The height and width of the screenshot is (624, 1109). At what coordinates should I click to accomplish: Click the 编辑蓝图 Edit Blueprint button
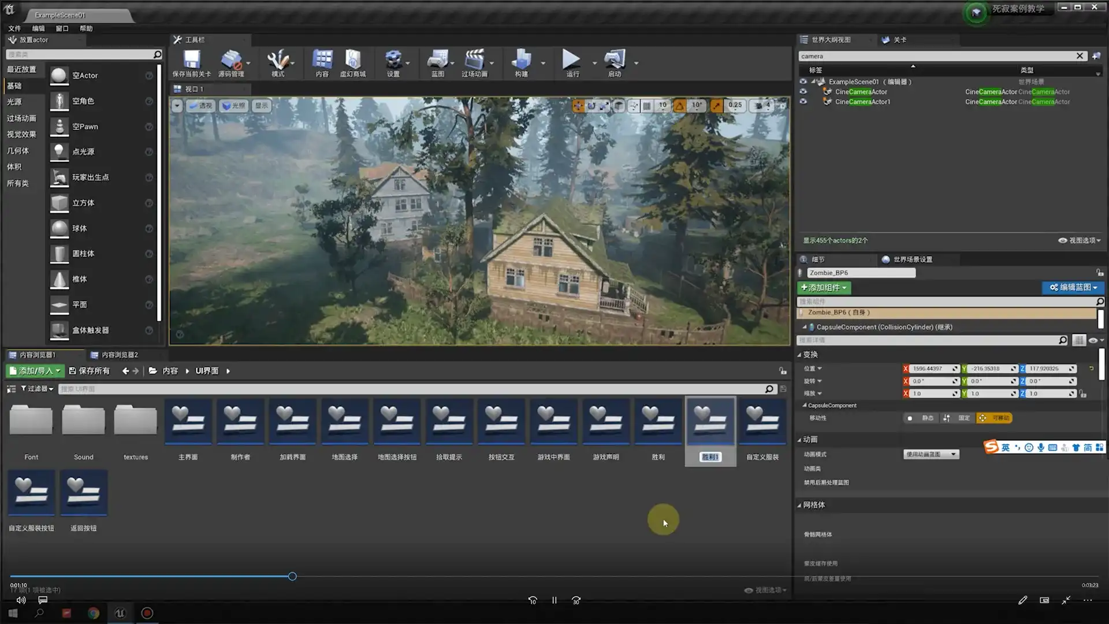[x=1073, y=287]
